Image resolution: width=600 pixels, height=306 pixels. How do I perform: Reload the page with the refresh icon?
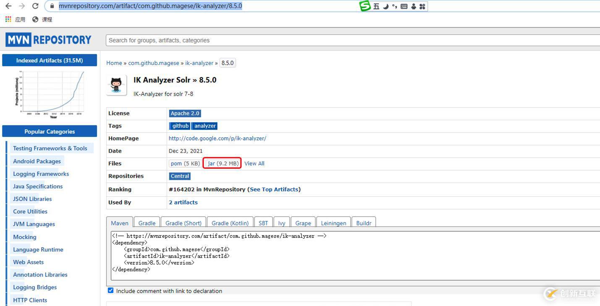pyautogui.click(x=35, y=6)
